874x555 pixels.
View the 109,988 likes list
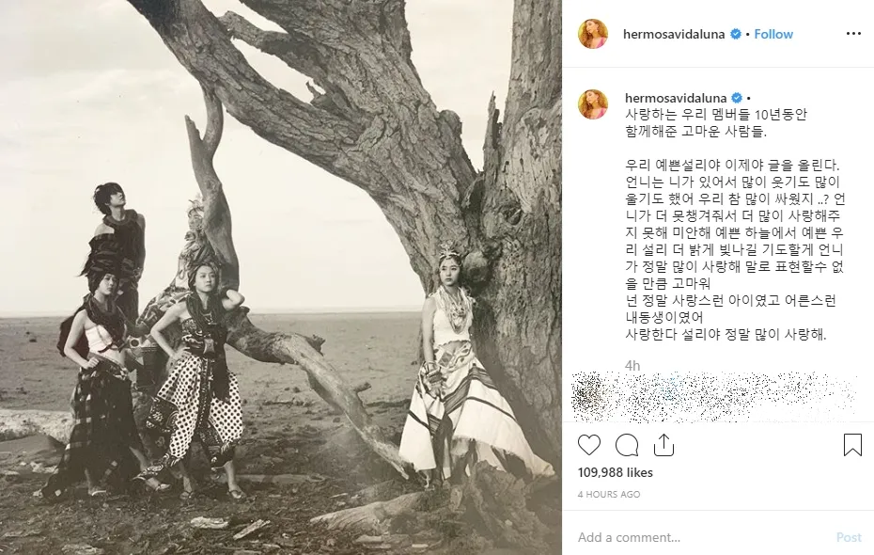coord(615,472)
